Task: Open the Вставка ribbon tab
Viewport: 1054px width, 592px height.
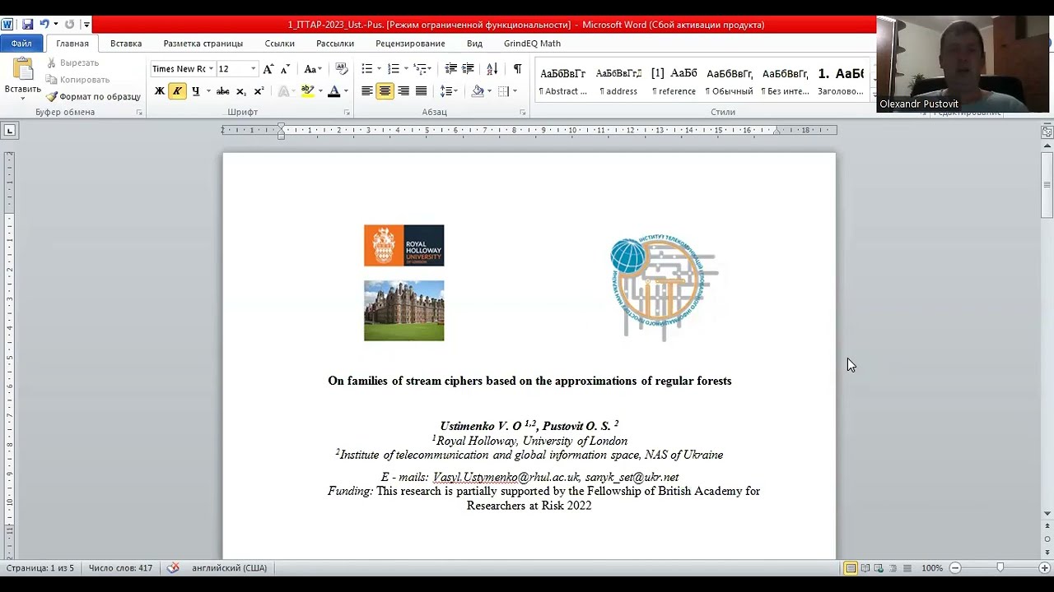Action: click(x=126, y=44)
